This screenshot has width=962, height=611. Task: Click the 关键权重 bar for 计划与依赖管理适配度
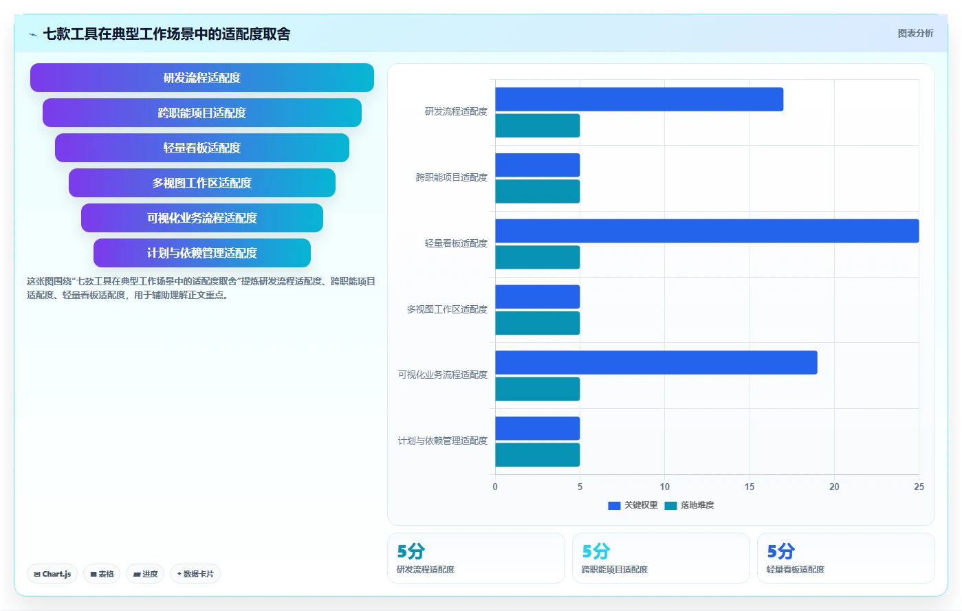pyautogui.click(x=538, y=428)
